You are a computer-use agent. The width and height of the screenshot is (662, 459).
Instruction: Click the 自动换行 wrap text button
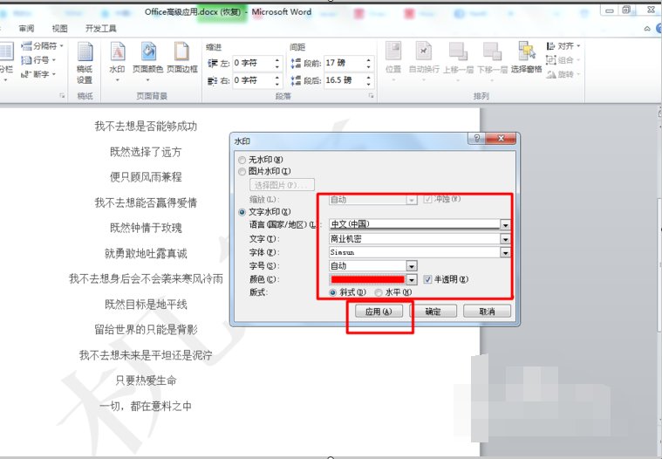424,61
